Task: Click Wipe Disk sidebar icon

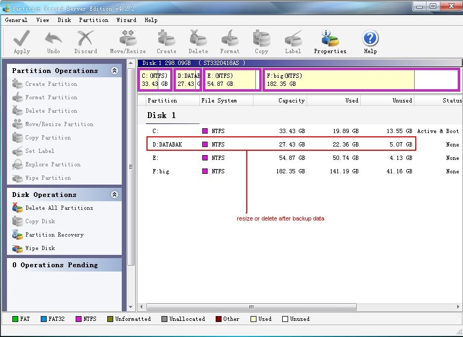Action: (17, 248)
